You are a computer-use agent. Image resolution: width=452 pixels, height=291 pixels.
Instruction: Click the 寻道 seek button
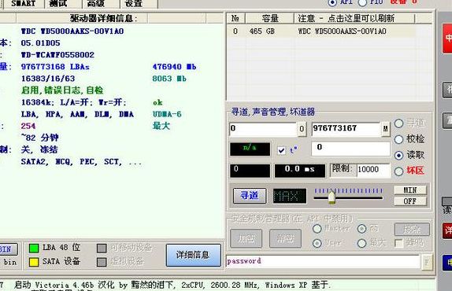pyautogui.click(x=250, y=196)
